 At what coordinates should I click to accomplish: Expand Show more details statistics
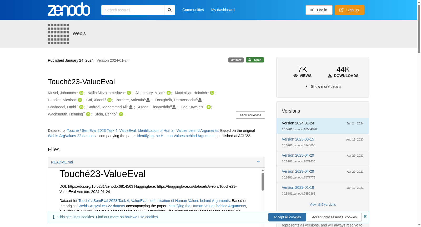[323, 86]
